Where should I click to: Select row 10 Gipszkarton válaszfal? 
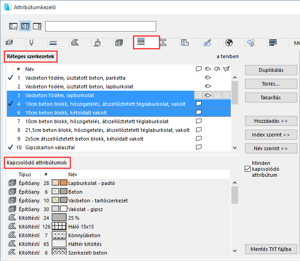[x=119, y=147]
